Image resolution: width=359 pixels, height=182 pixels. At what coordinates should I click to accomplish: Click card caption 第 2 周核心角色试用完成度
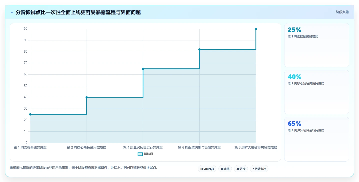pos(306,83)
